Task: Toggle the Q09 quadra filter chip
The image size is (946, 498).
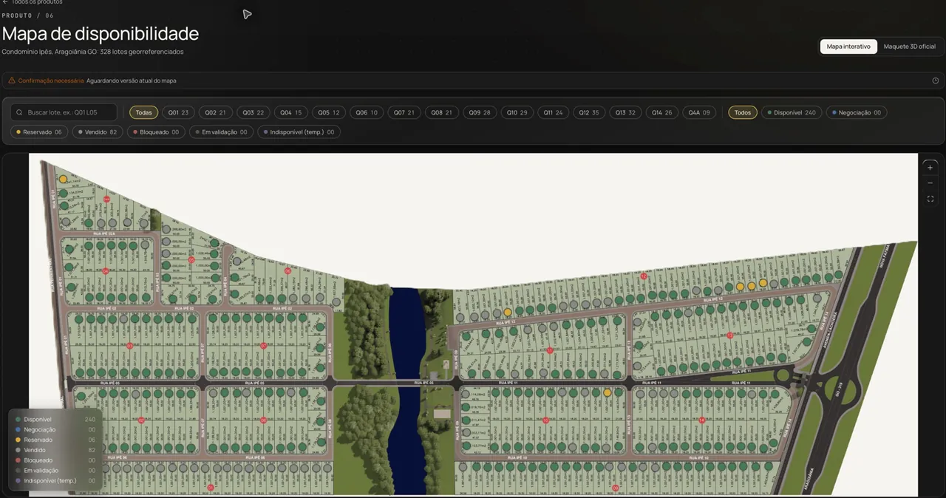Action: pos(480,112)
